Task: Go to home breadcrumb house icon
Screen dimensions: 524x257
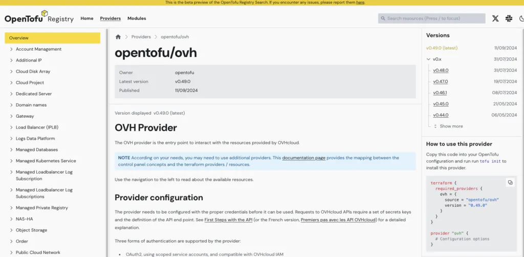Action: [x=118, y=37]
